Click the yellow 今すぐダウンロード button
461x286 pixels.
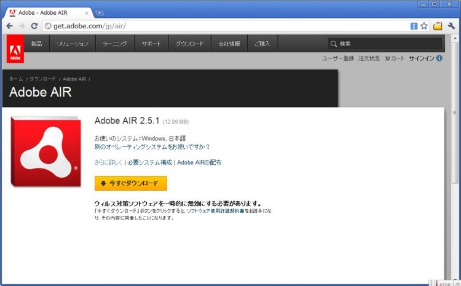[x=131, y=183]
